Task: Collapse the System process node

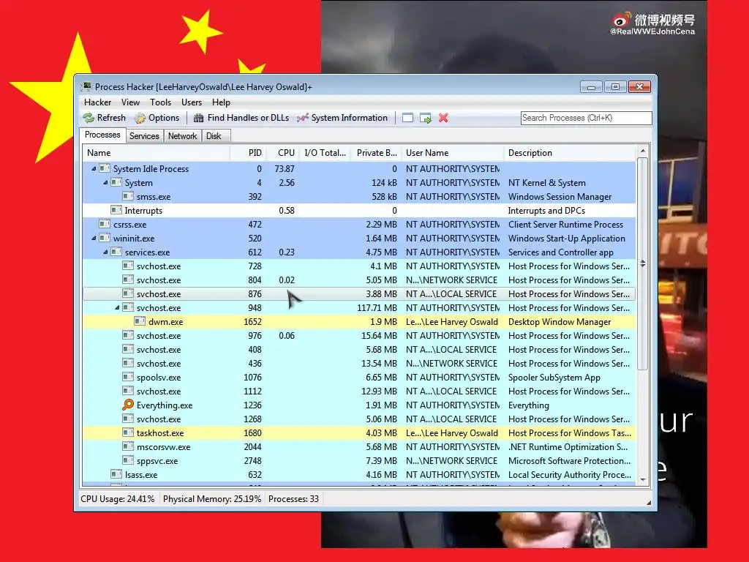Action: pyautogui.click(x=105, y=182)
